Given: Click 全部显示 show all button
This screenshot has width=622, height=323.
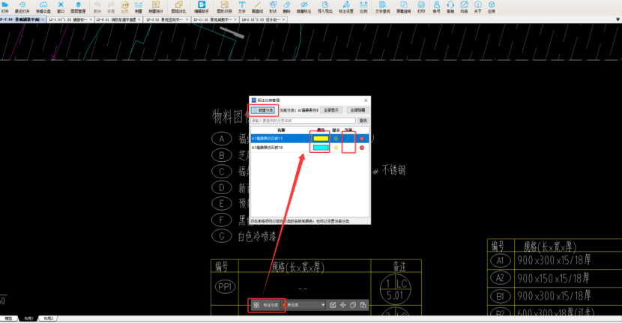Looking at the screenshot, I should coord(331,110).
